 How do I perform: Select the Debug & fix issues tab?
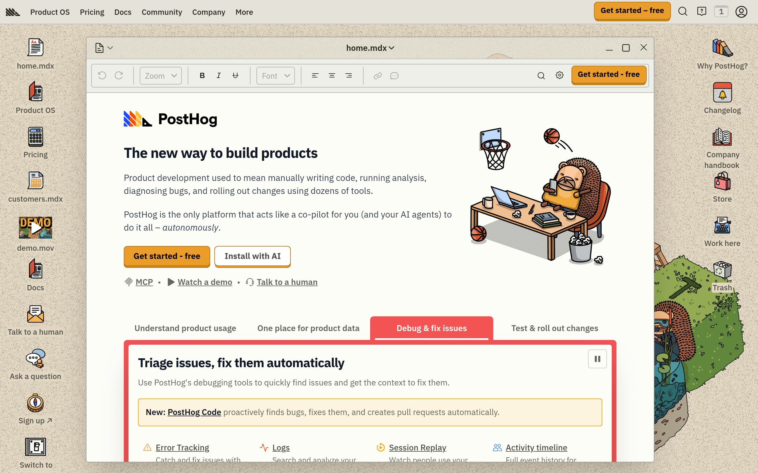point(431,328)
